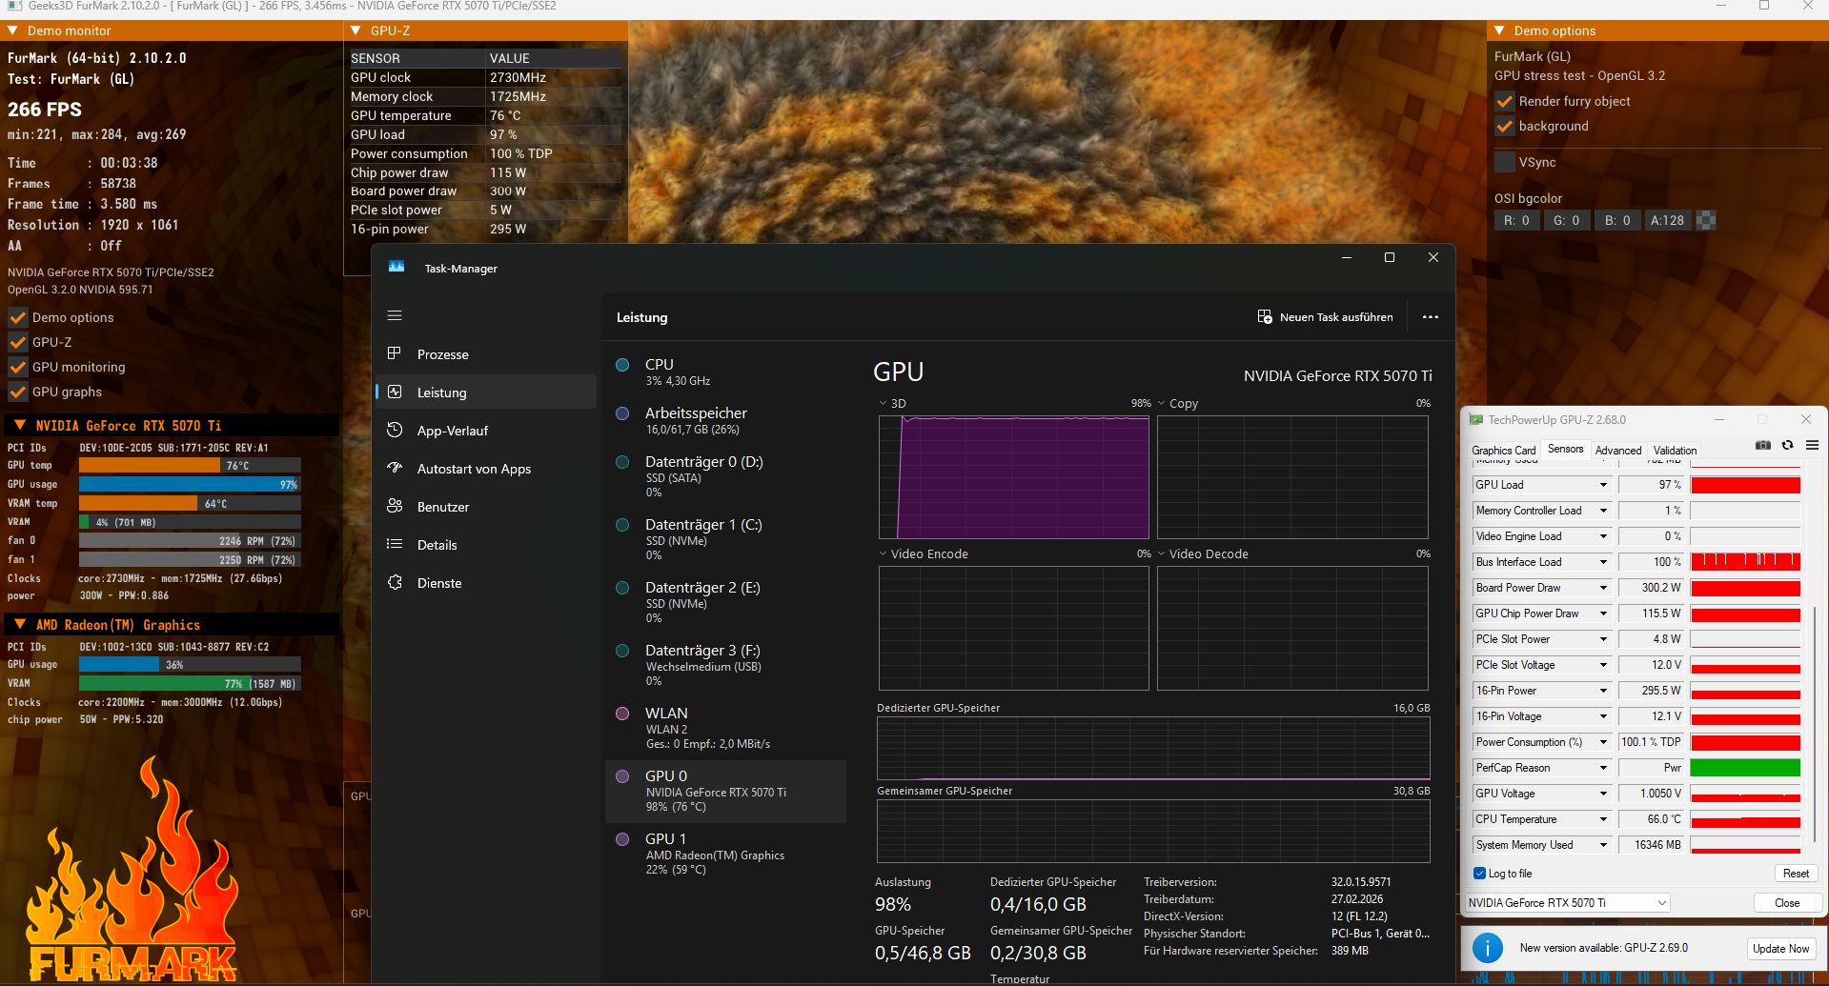
Task: Click the CPU circle indicator in Leistung list
Action: click(x=622, y=365)
